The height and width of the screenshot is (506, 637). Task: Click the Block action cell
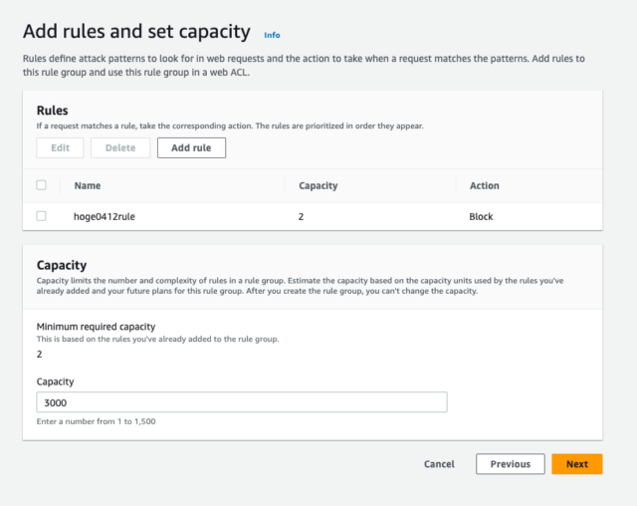click(481, 216)
